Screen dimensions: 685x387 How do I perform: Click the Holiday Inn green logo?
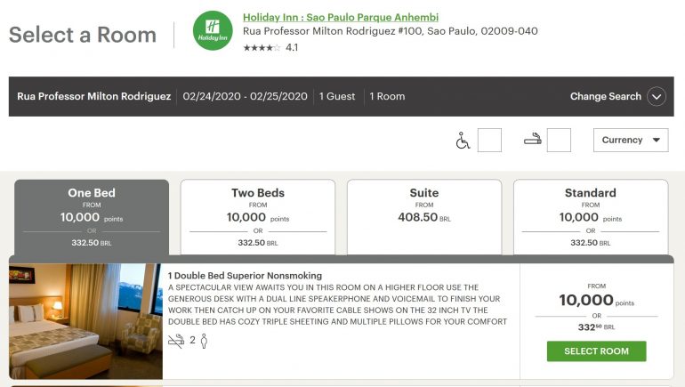tap(213, 32)
